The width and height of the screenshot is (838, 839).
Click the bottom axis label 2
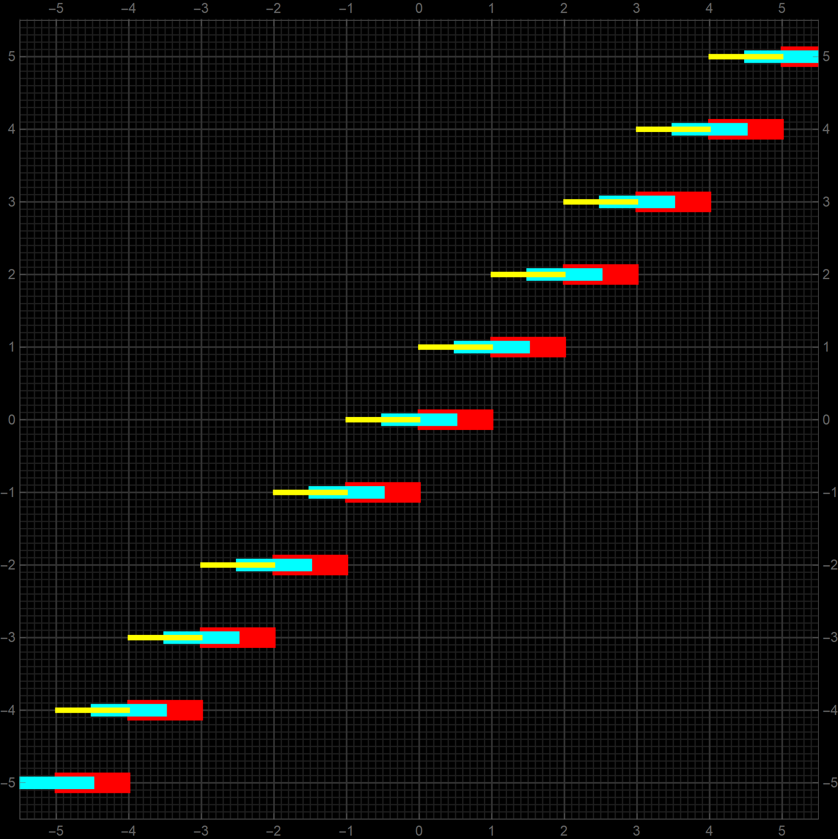point(564,831)
